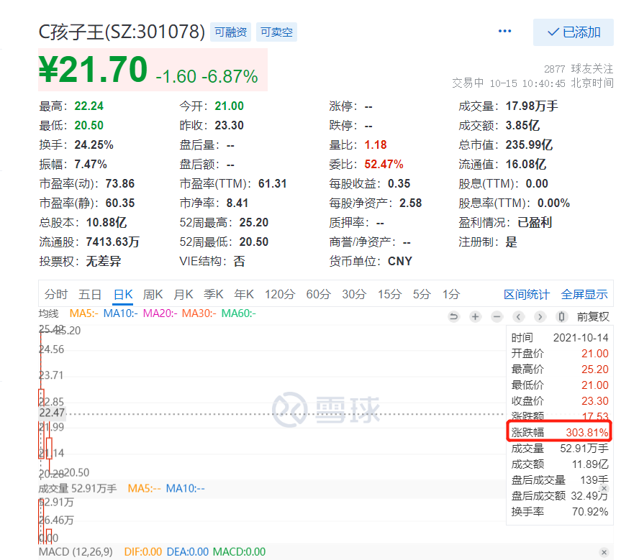The width and height of the screenshot is (639, 560).
Task: Close the MACD indicator panel
Action: [604, 552]
